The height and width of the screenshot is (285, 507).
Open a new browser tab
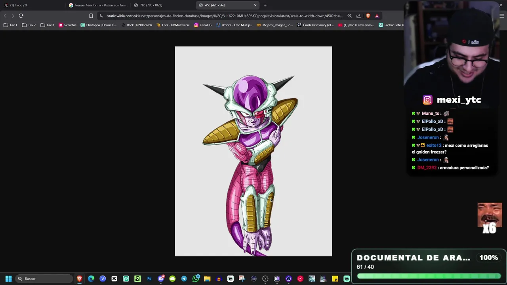coord(265,5)
